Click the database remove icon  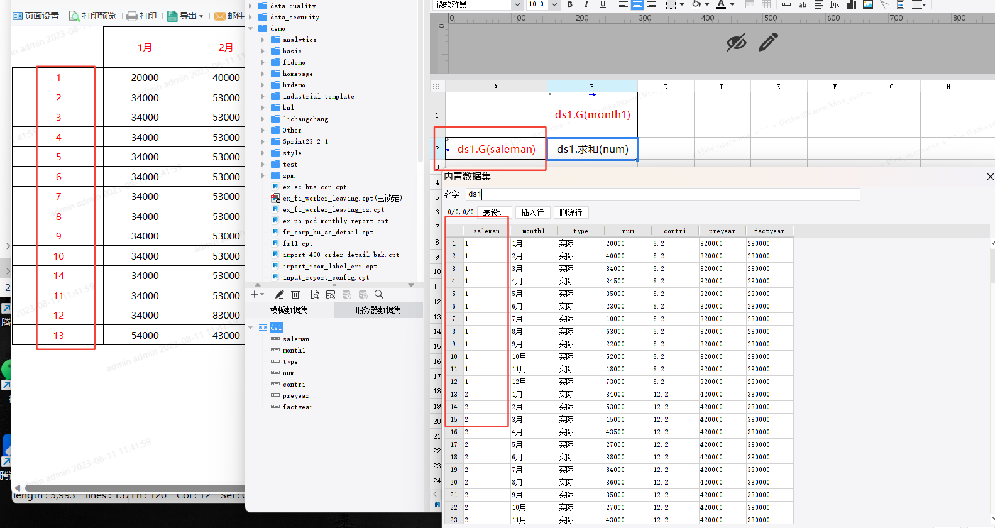(363, 294)
